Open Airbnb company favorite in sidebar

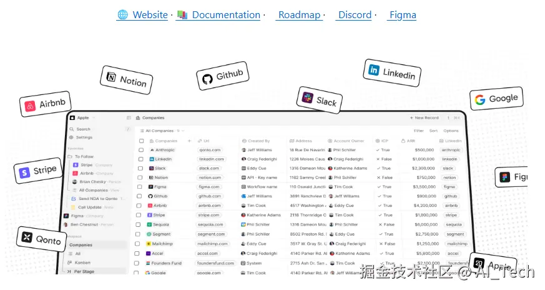coord(93,173)
